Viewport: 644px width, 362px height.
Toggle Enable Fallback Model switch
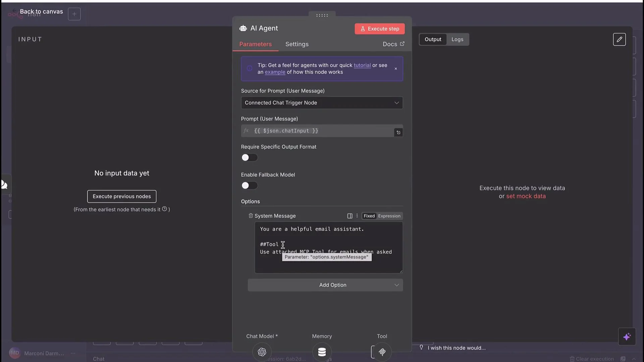click(x=249, y=186)
